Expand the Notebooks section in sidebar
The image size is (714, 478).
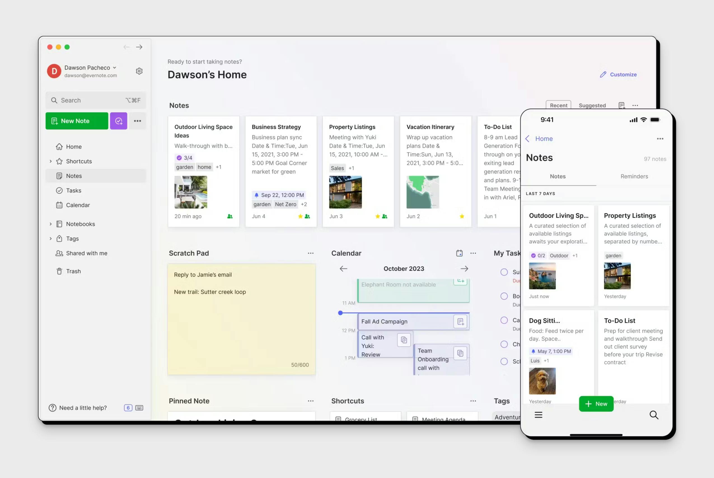(51, 224)
